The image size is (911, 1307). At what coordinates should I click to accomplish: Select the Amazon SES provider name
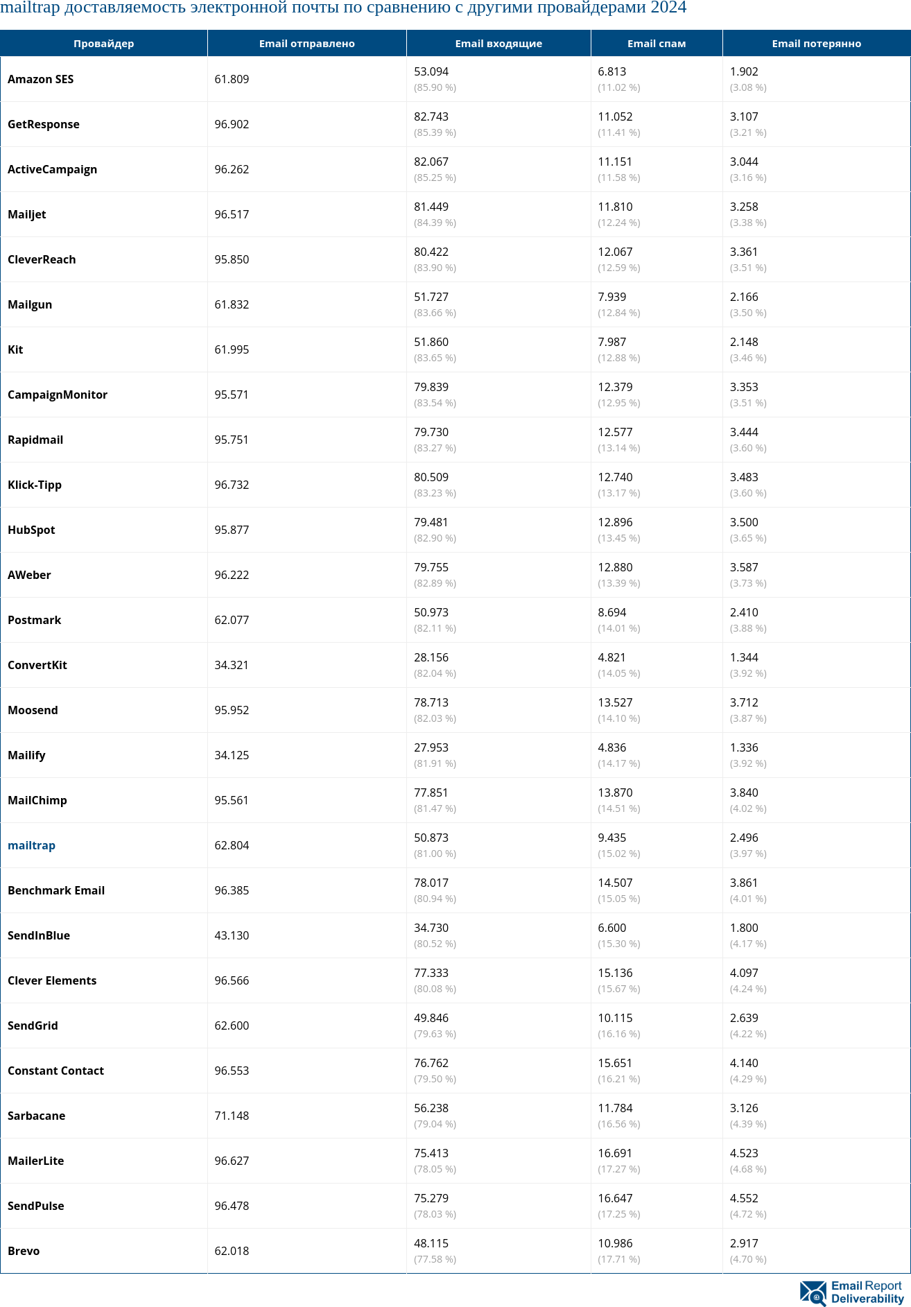(40, 79)
